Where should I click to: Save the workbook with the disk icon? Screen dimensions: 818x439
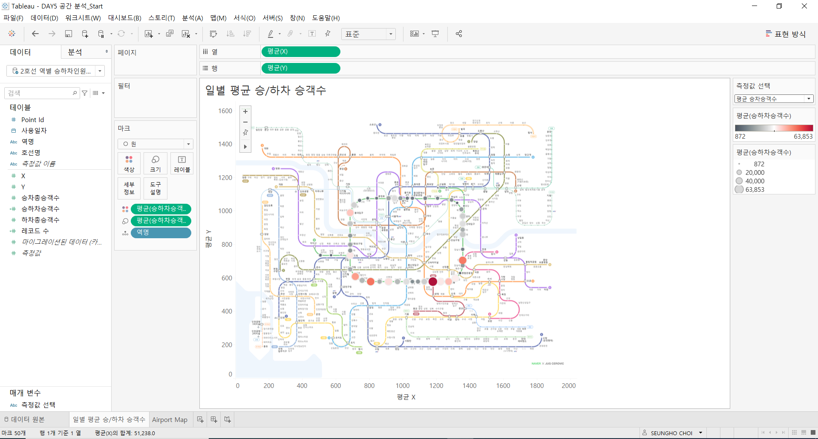click(68, 34)
